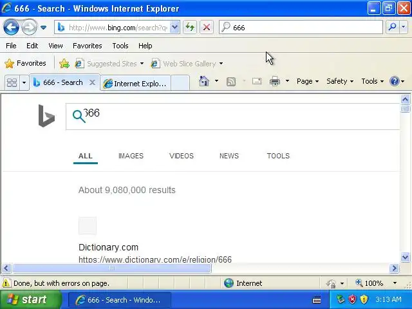
Task: Click the blue Help question mark icon
Action: tap(395, 81)
